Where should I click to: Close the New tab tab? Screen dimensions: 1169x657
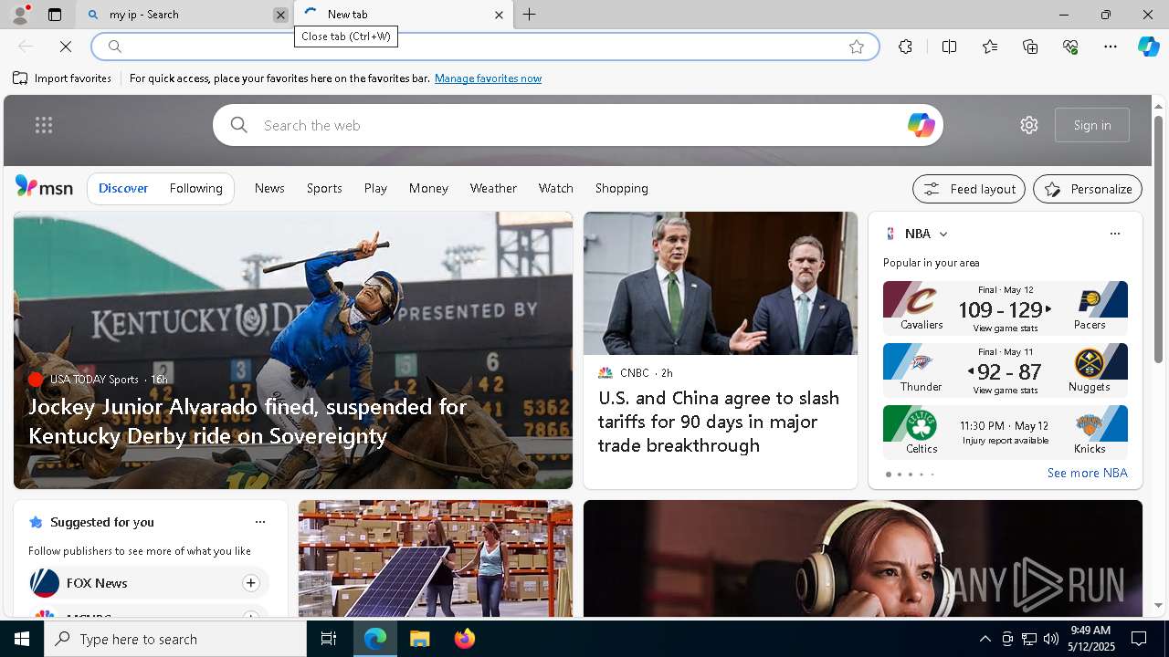(x=499, y=15)
